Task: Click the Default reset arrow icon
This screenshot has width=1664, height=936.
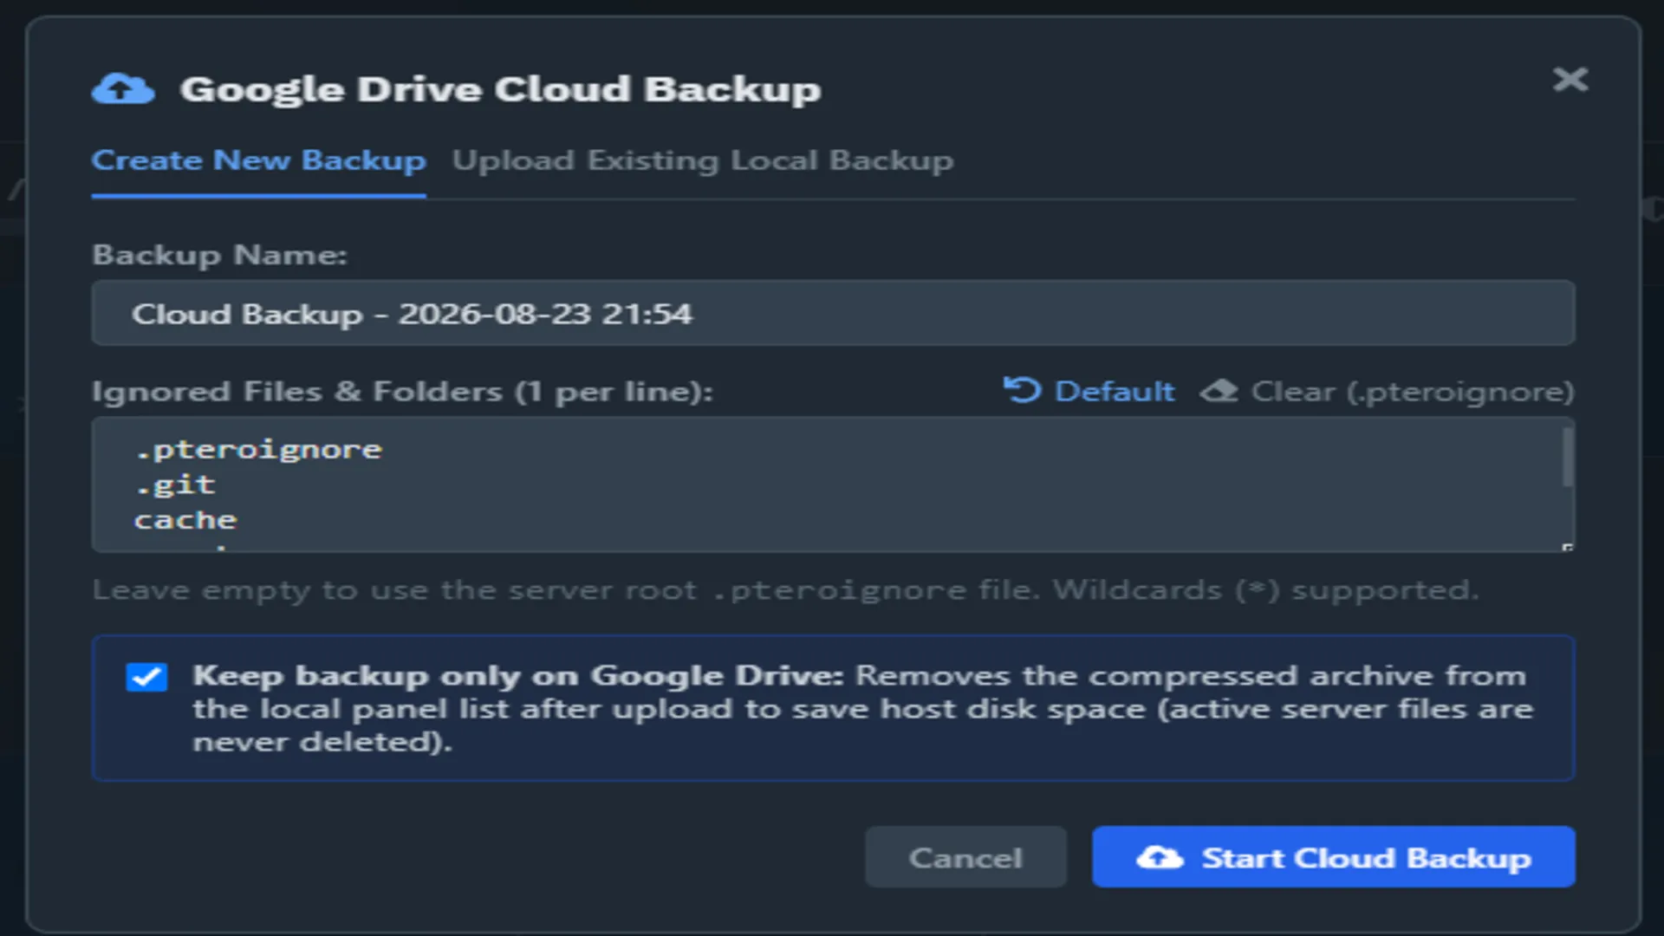Action: (1022, 390)
